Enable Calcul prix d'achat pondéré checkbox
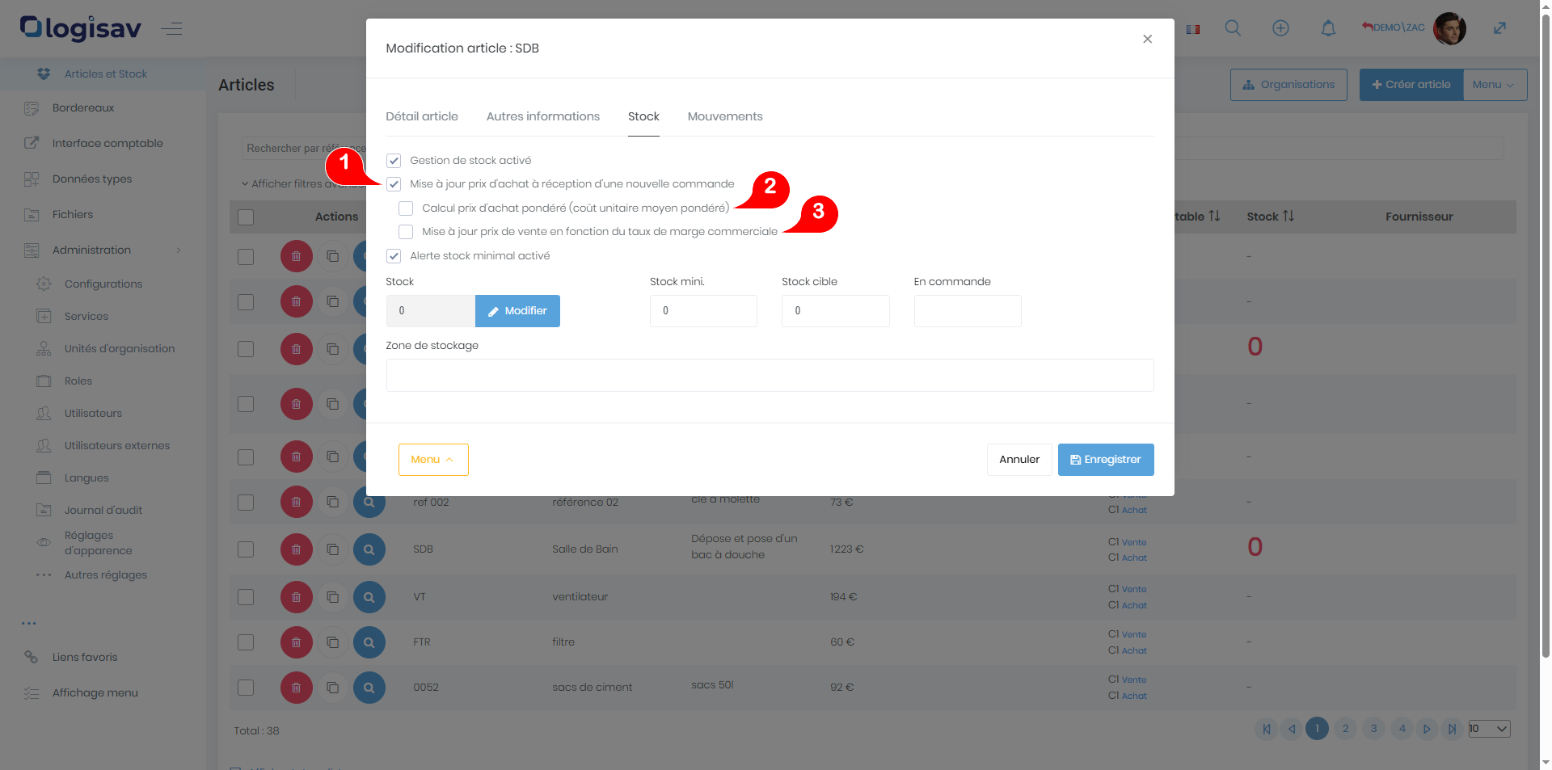This screenshot has height=770, width=1552. pyautogui.click(x=406, y=208)
